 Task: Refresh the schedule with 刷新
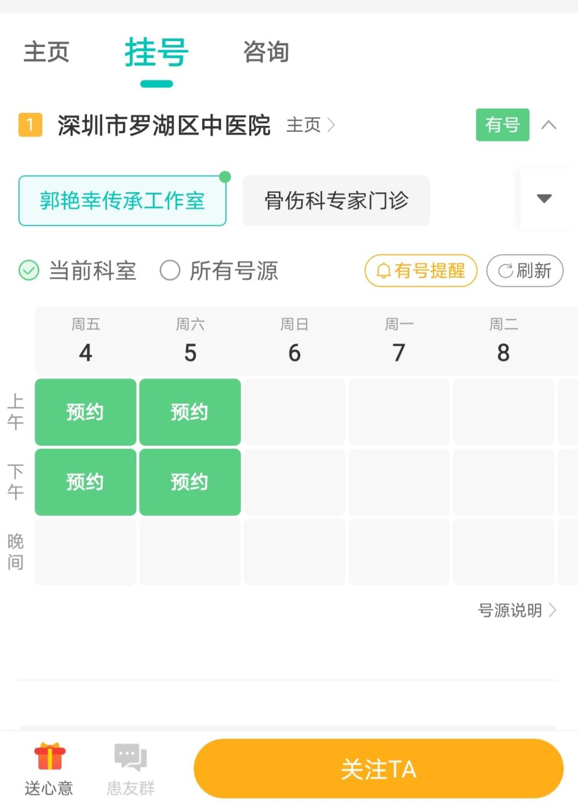pos(525,270)
